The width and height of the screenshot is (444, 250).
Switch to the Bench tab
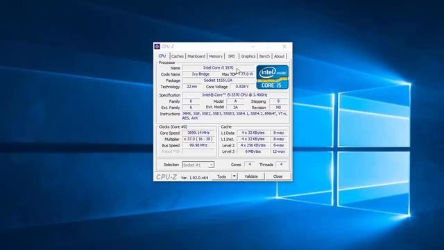pos(264,56)
